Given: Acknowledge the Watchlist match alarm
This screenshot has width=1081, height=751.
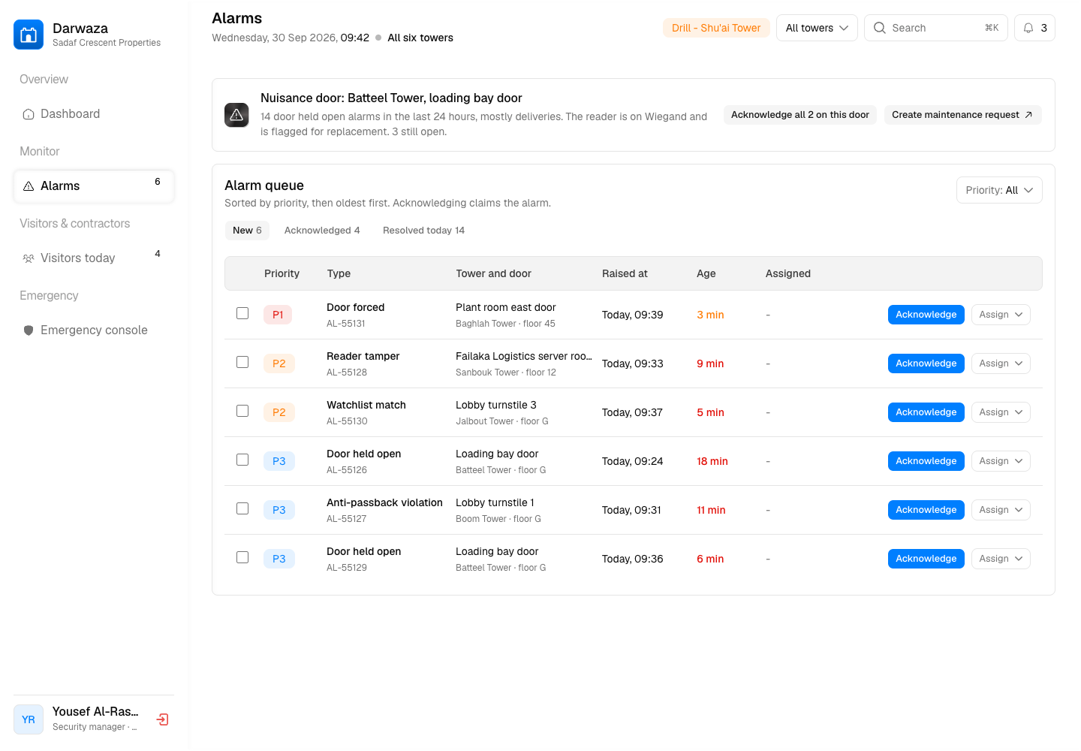Looking at the screenshot, I should click(926, 412).
